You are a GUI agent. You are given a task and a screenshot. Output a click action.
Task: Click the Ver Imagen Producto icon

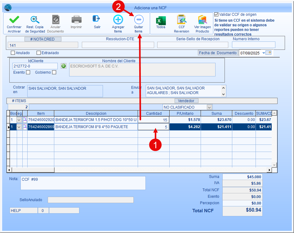tap(202, 19)
